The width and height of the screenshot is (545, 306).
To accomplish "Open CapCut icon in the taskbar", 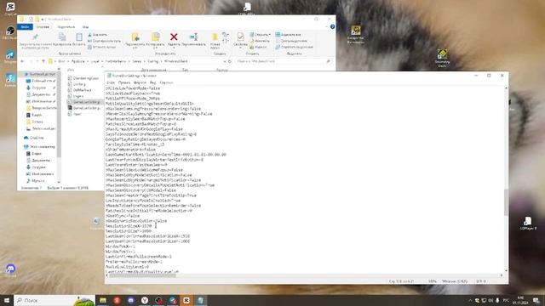I will pos(186,300).
